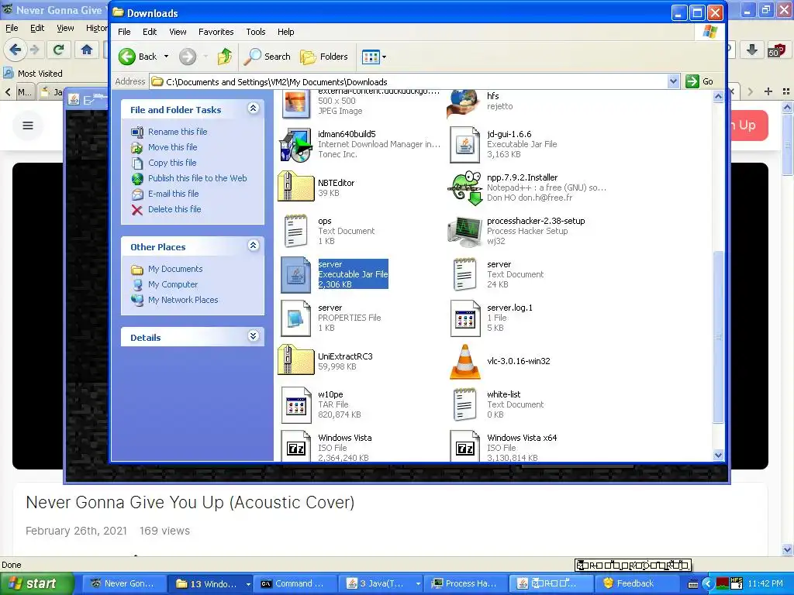Open the Tools menu
This screenshot has width=794, height=595.
pyautogui.click(x=256, y=32)
